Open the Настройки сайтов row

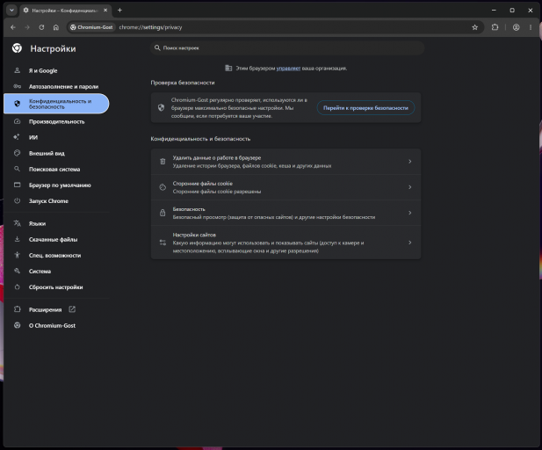[x=285, y=243]
